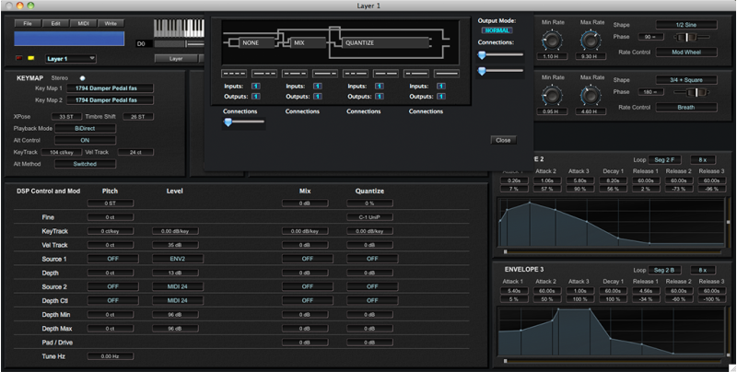Toggle the Stereo keymap radio button
Image resolution: width=737 pixels, height=372 pixels.
point(82,78)
